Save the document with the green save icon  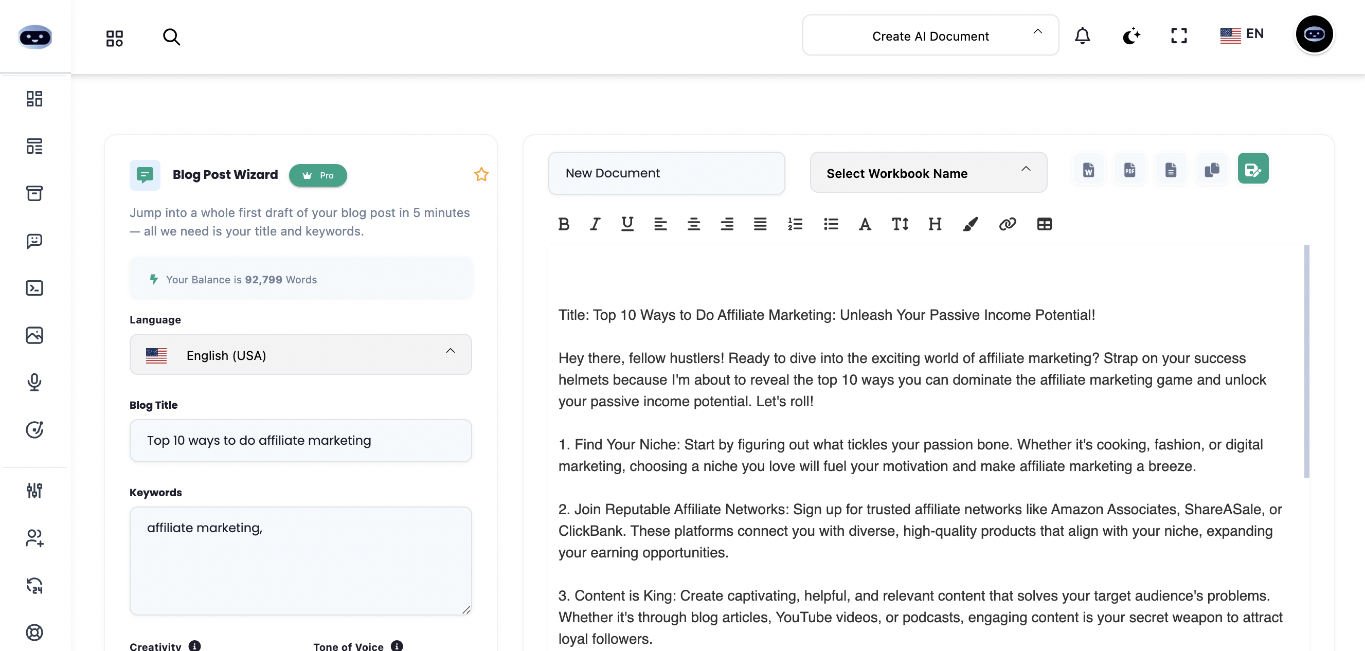pyautogui.click(x=1253, y=169)
